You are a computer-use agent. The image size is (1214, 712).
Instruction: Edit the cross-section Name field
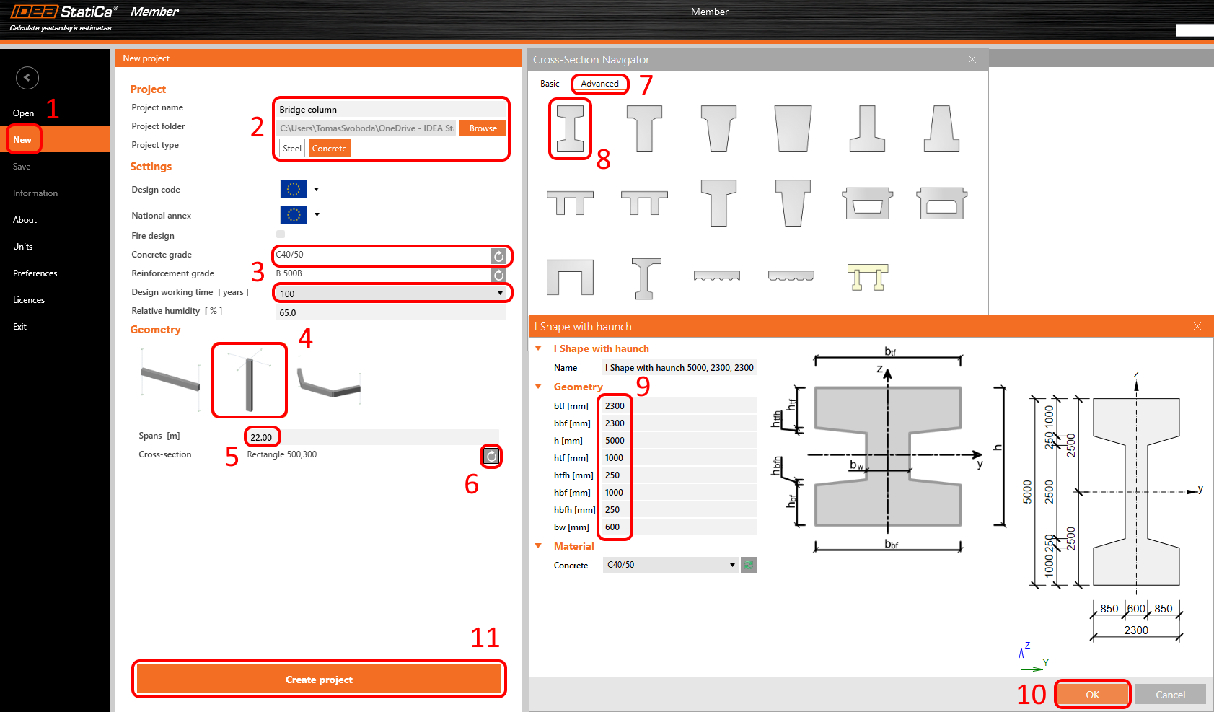(x=679, y=368)
